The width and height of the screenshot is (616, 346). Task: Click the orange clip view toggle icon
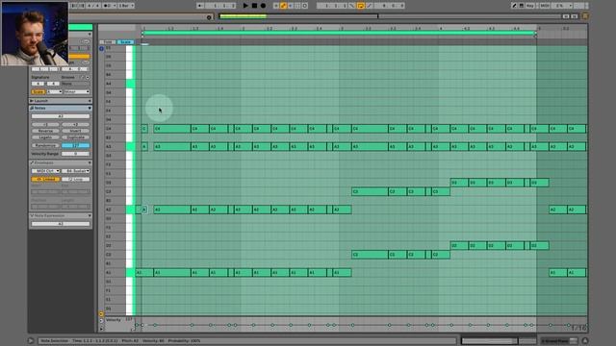pos(585,16)
